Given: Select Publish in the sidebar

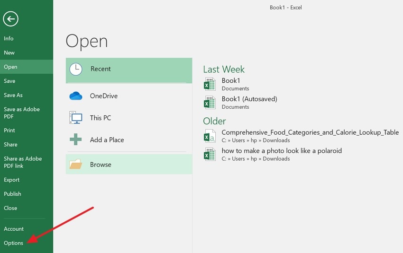Looking at the screenshot, I should coord(27,194).
